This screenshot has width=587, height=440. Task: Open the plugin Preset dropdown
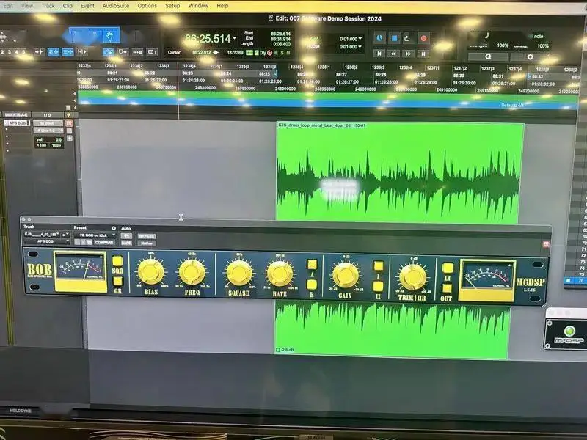click(95, 236)
